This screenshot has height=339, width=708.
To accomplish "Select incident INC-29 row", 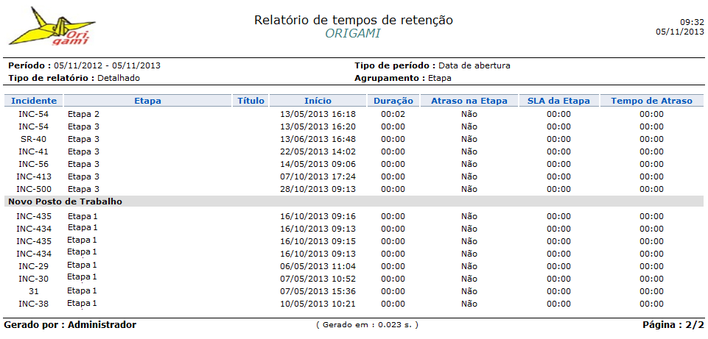I will coord(34,266).
